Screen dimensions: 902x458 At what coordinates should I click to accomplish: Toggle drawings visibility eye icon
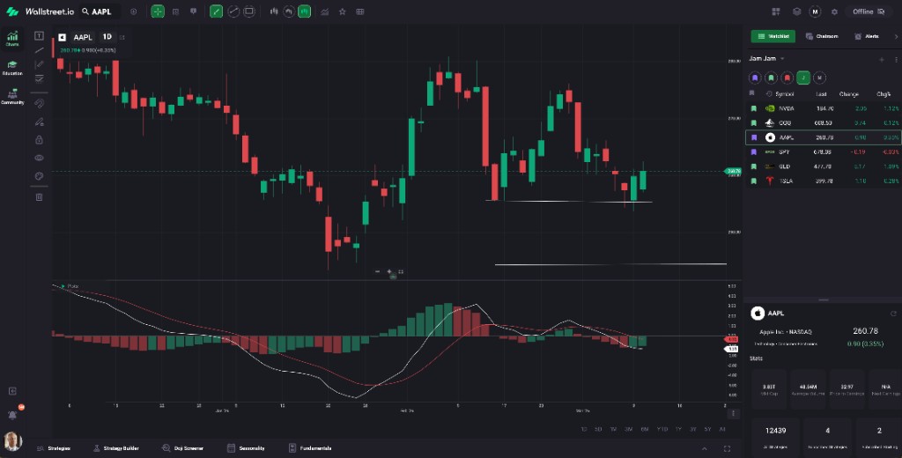point(39,158)
